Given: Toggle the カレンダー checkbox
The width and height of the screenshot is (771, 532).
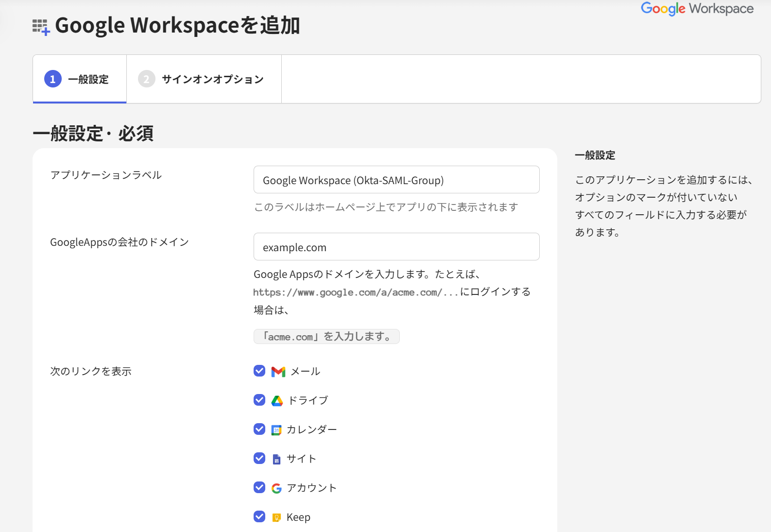Looking at the screenshot, I should tap(259, 429).
